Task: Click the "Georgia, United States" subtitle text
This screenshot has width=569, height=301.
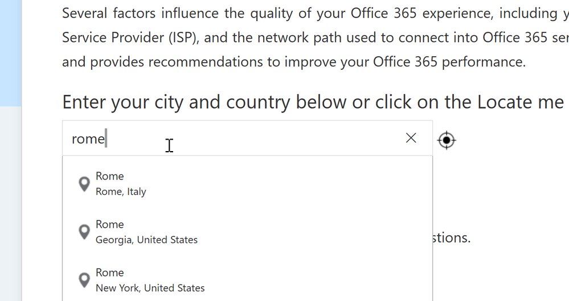Action: coord(146,240)
